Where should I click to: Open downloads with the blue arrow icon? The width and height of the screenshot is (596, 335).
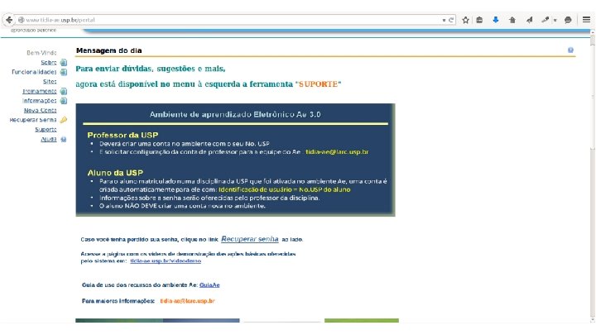pyautogui.click(x=496, y=20)
